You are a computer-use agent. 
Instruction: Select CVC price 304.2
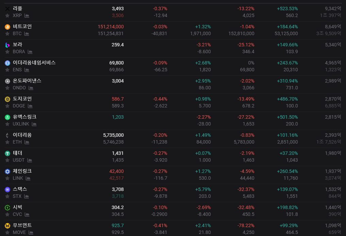117,207
